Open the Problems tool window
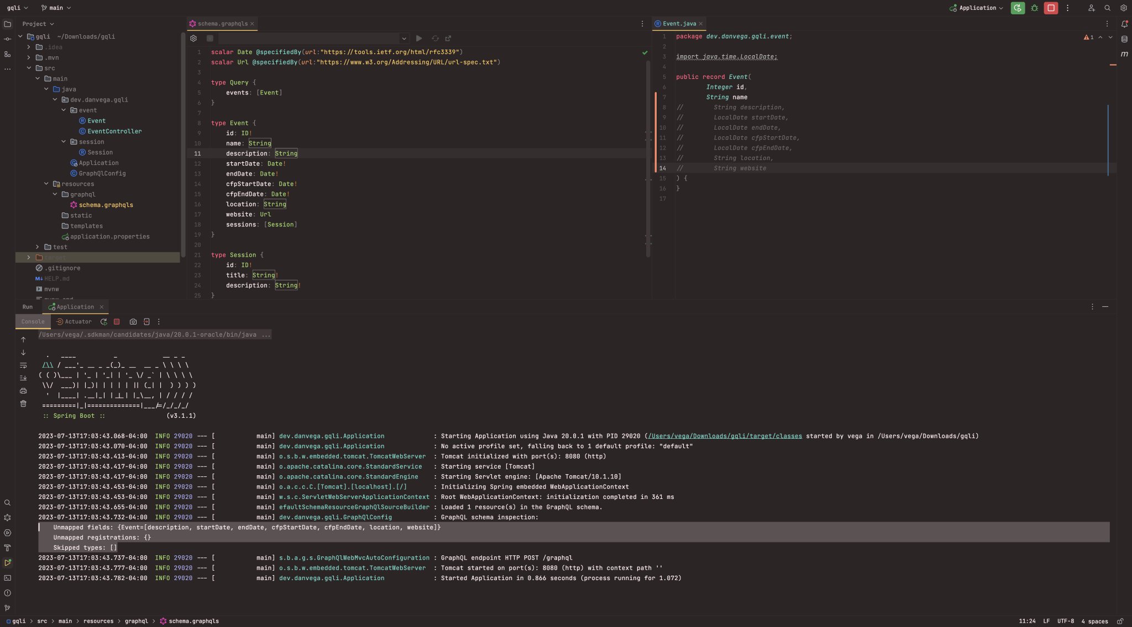This screenshot has height=627, width=1132. (8, 593)
